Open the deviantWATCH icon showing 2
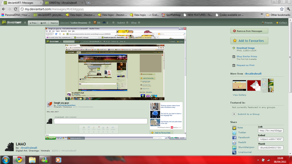Image resolution: width=292 pixels, height=164 pixels. point(105,22)
